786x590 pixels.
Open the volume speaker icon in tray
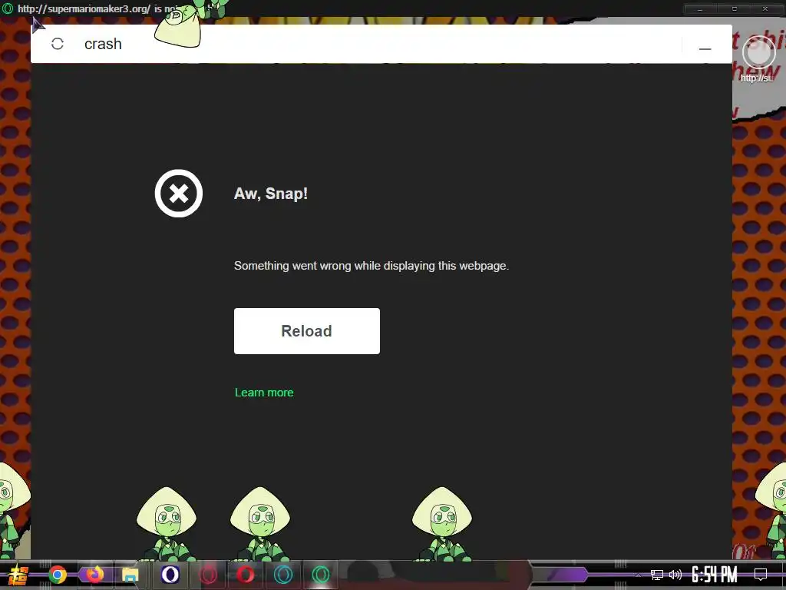675,575
